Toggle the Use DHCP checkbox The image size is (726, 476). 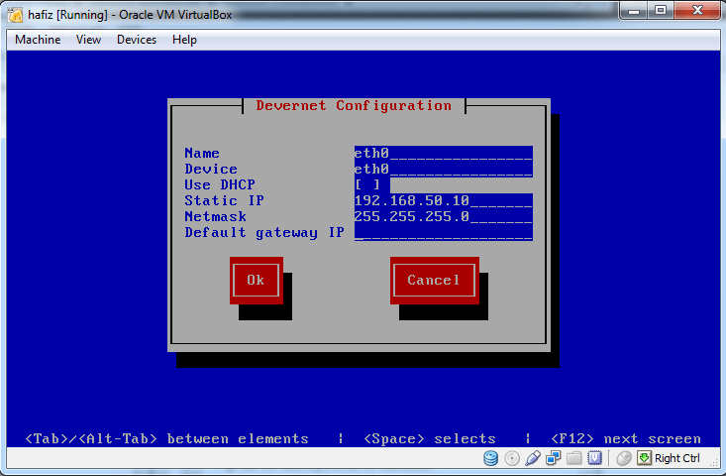(367, 185)
